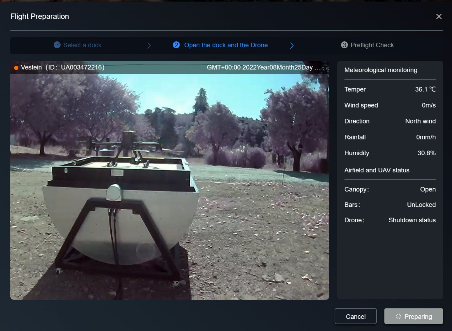
Task: Click the Preparing button
Action: point(414,316)
